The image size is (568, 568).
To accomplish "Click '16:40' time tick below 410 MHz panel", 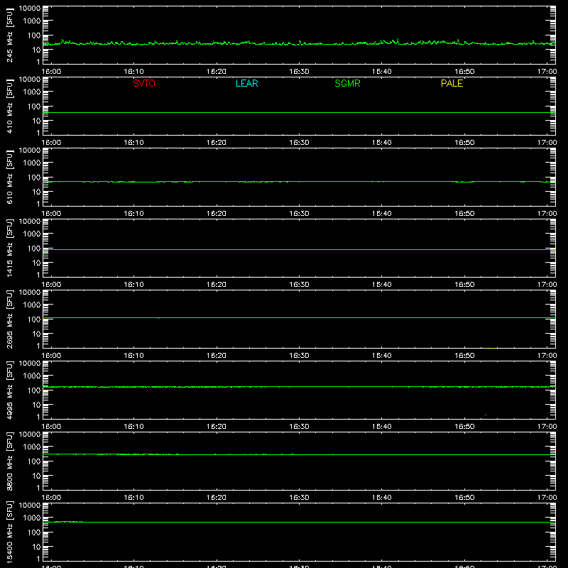I will [x=382, y=143].
